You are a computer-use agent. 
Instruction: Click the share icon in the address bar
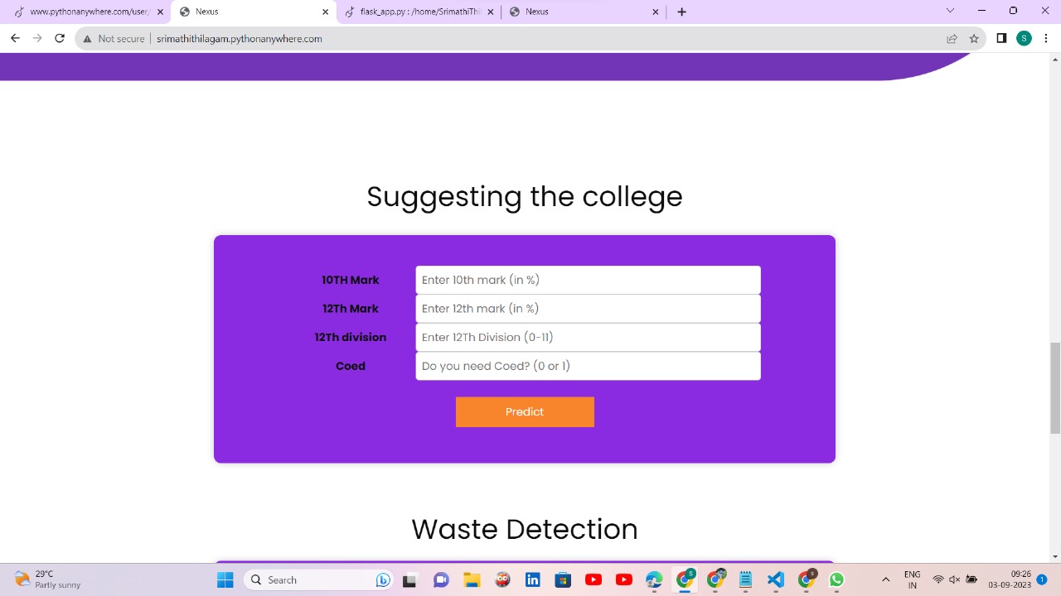click(x=952, y=38)
